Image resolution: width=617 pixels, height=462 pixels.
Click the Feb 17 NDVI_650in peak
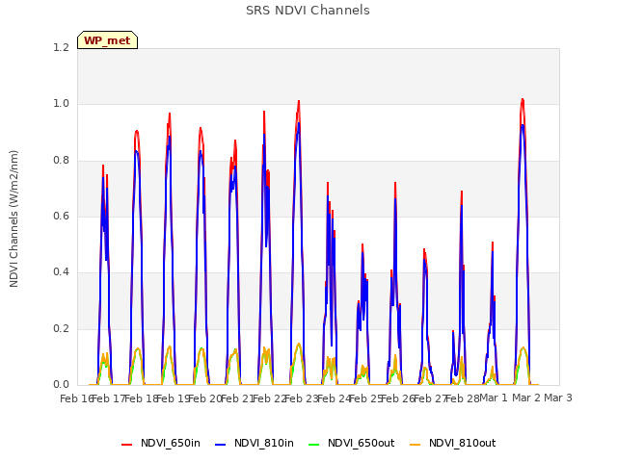click(x=103, y=166)
